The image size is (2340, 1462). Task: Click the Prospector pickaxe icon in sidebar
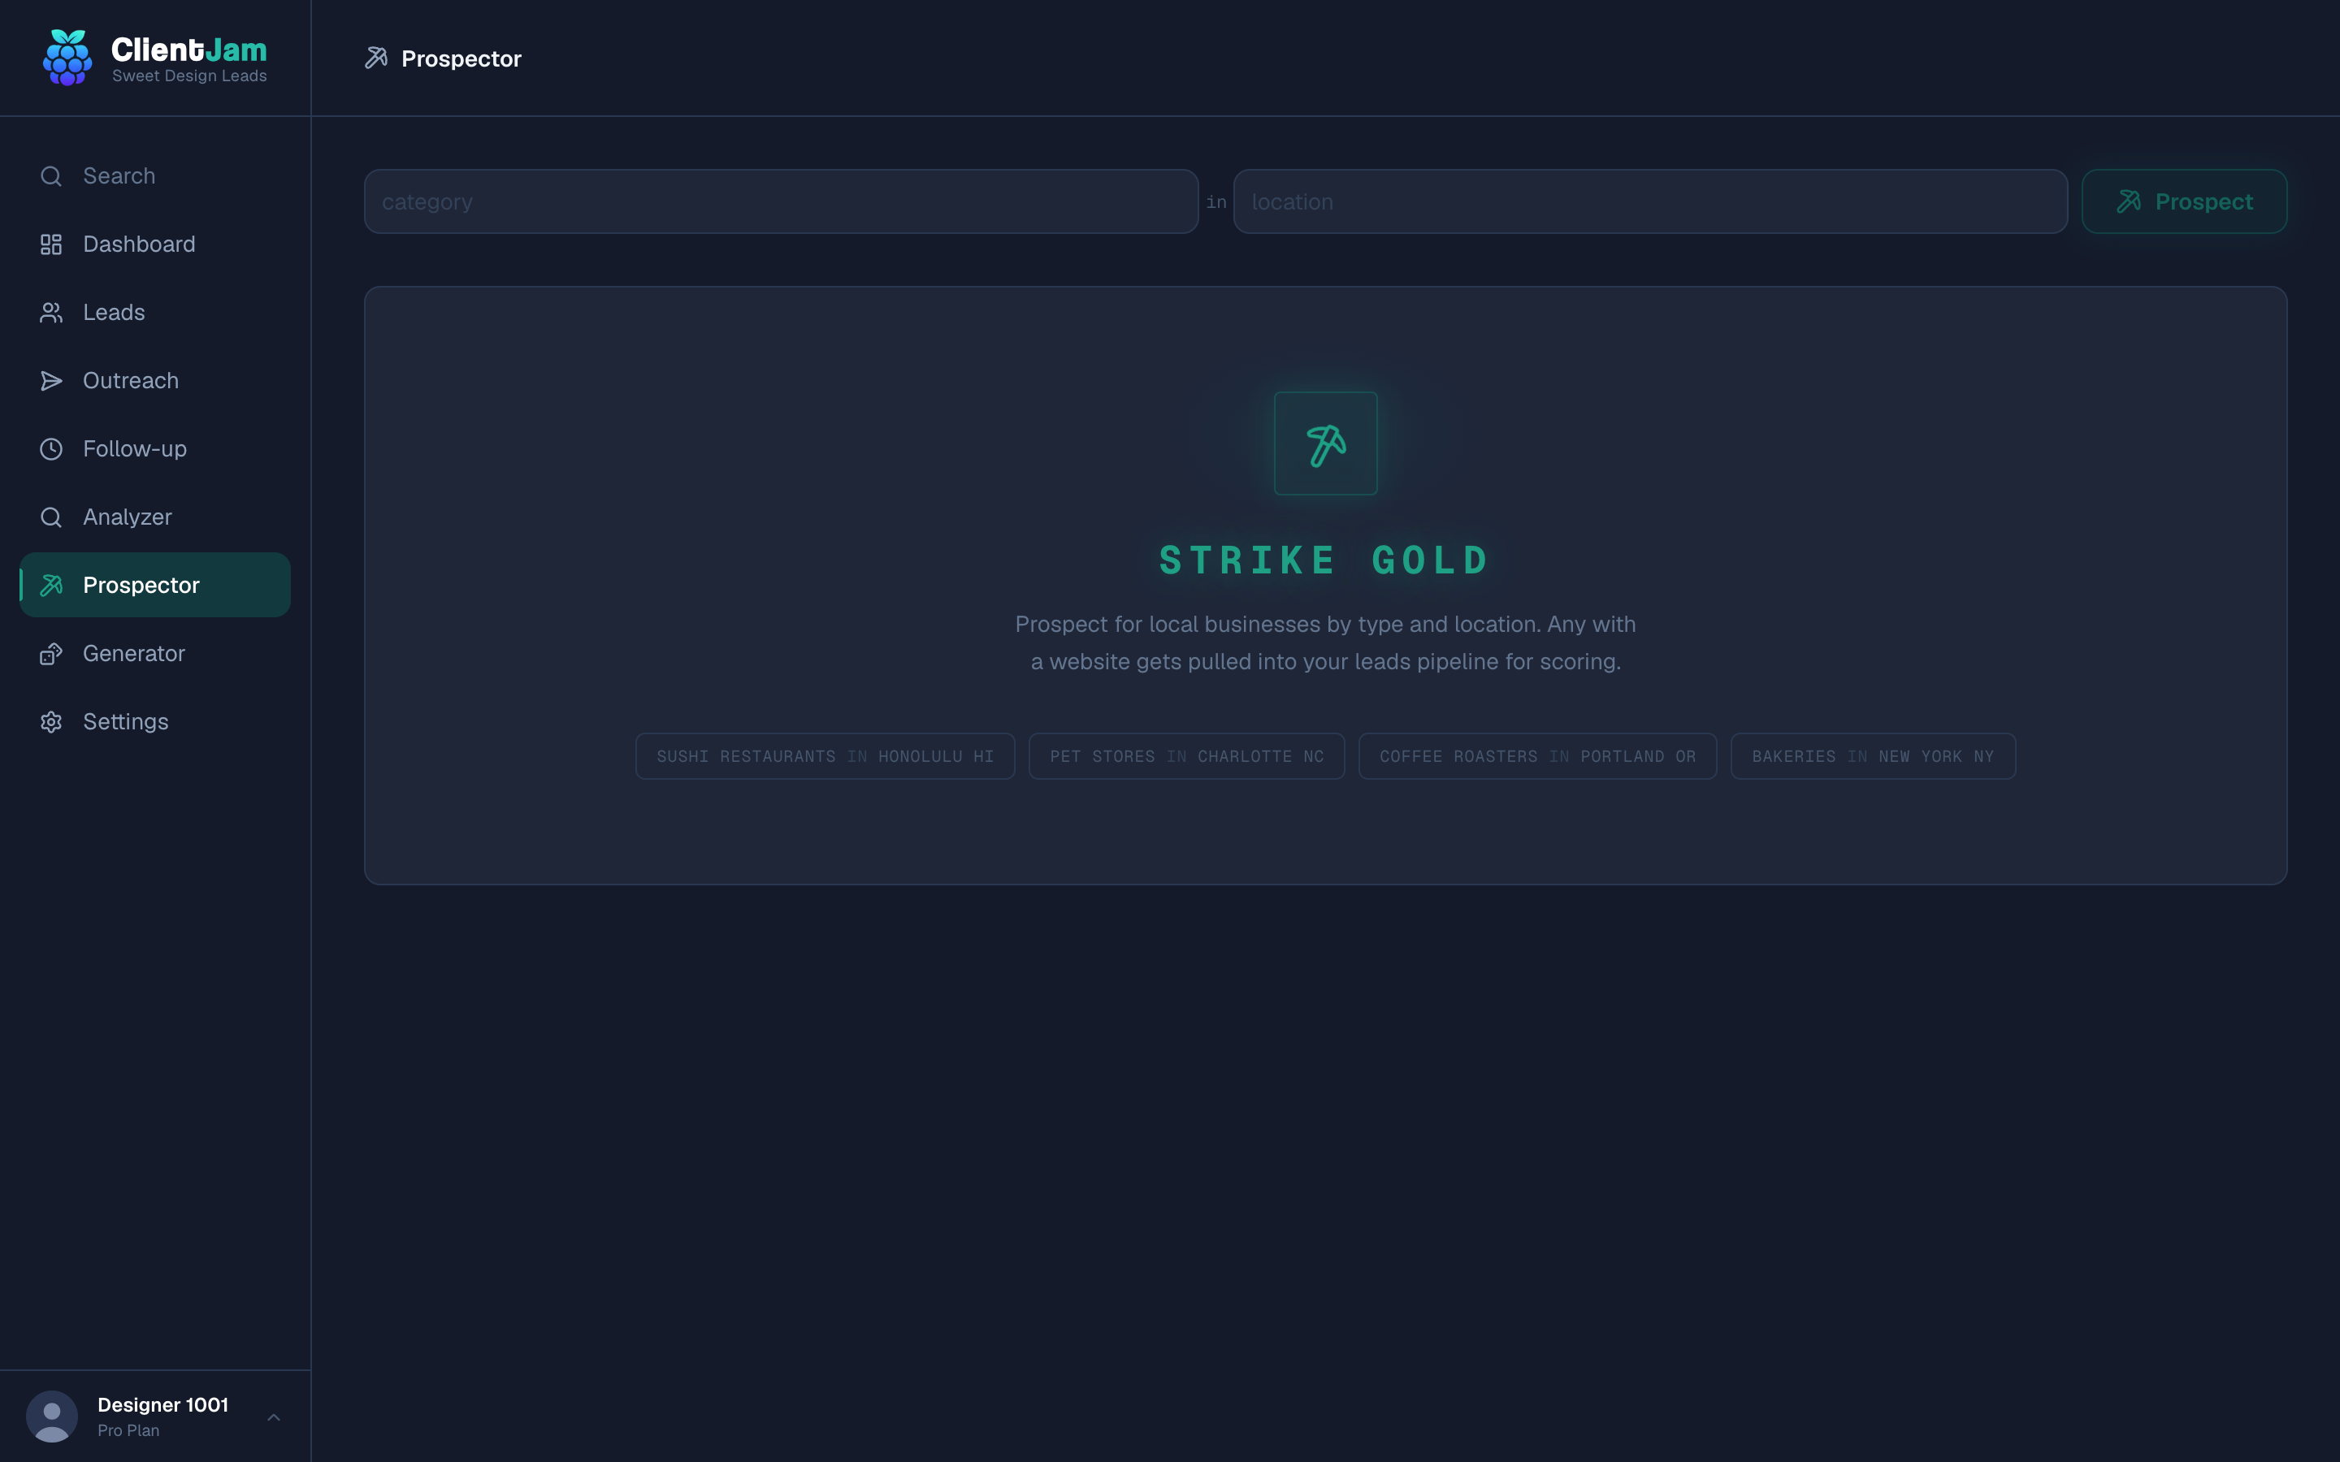tap(51, 585)
